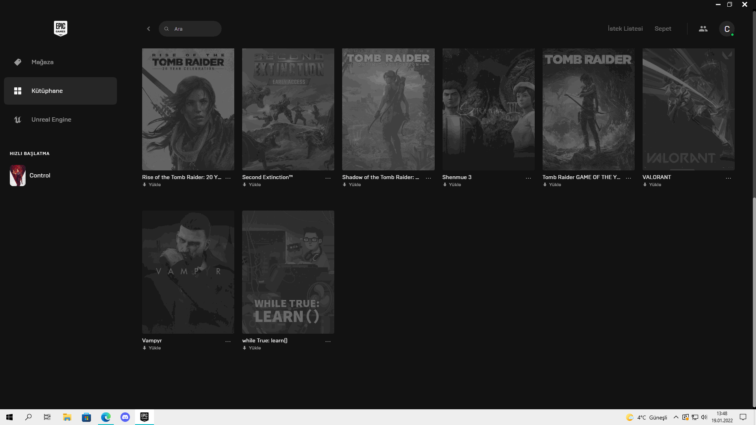Click Yükle under Tomb Raider GAME OF THE YEAR
Image resolution: width=756 pixels, height=425 pixels.
coord(552,185)
